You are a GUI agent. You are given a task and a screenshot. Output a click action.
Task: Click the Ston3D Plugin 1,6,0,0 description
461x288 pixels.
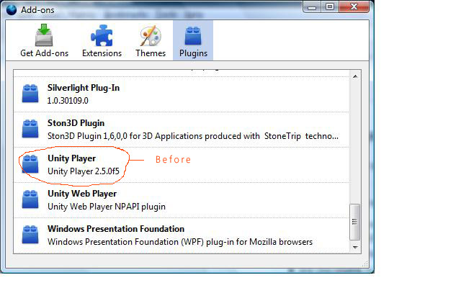click(x=193, y=136)
